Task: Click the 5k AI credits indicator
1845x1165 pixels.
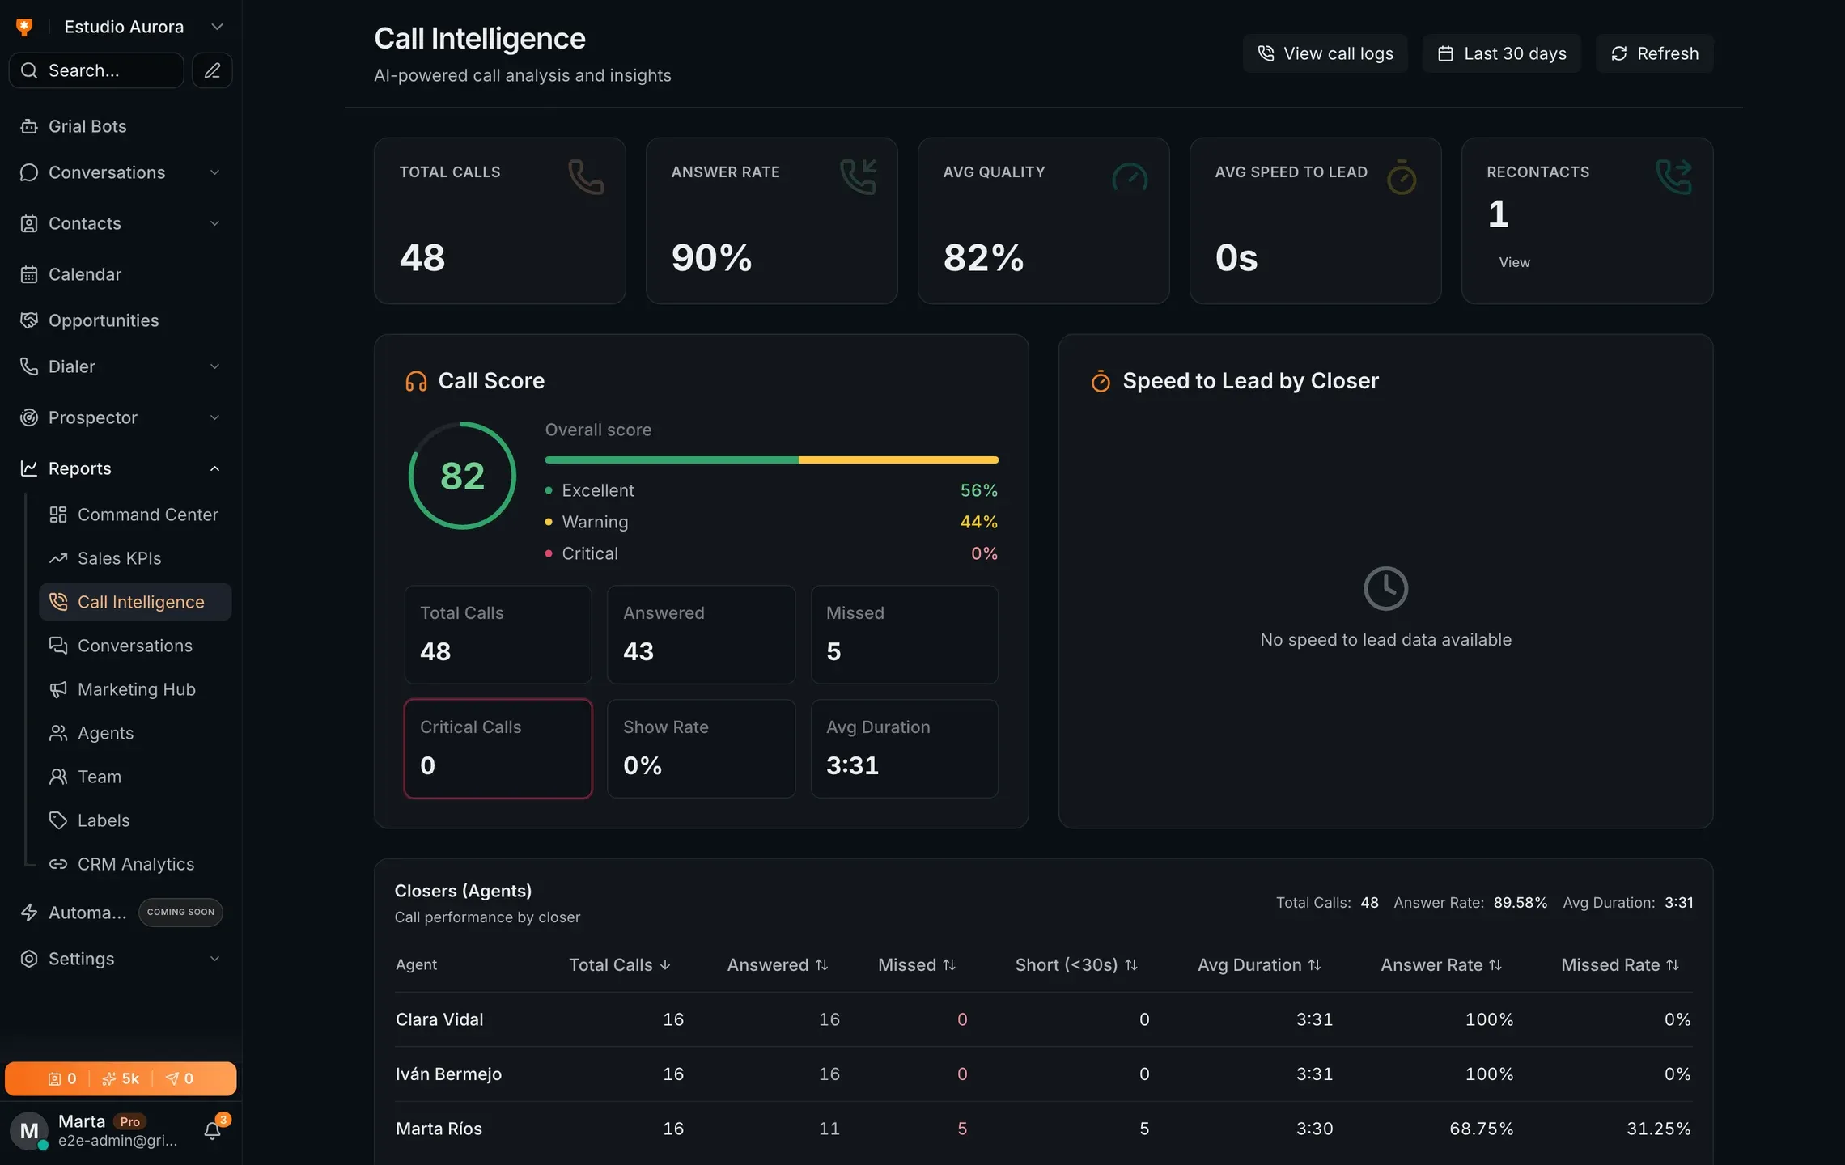Action: [121, 1078]
